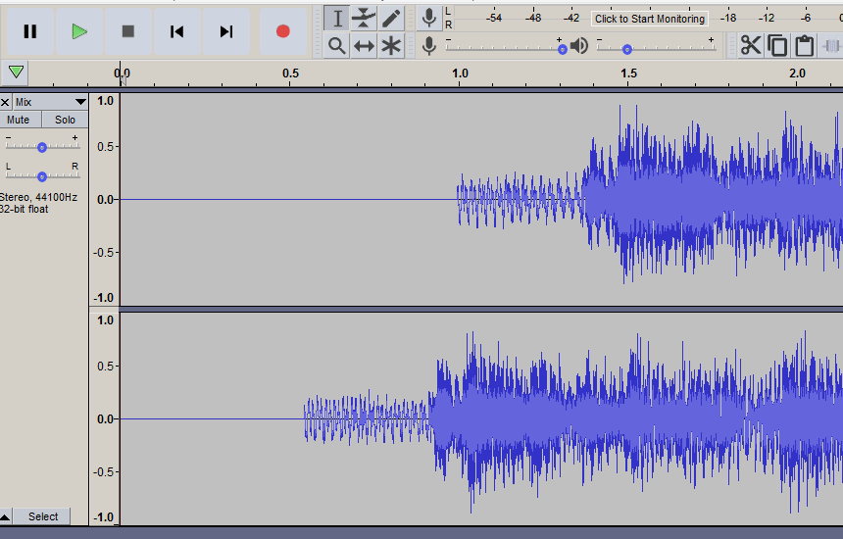
Task: Click the track Select button
Action: [x=42, y=516]
